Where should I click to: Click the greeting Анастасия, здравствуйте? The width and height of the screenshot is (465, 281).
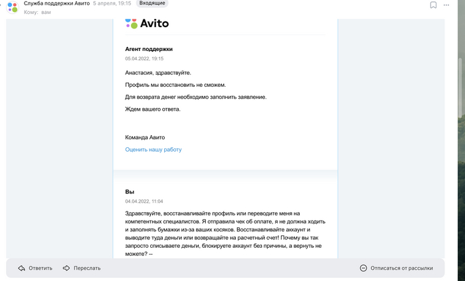point(162,73)
